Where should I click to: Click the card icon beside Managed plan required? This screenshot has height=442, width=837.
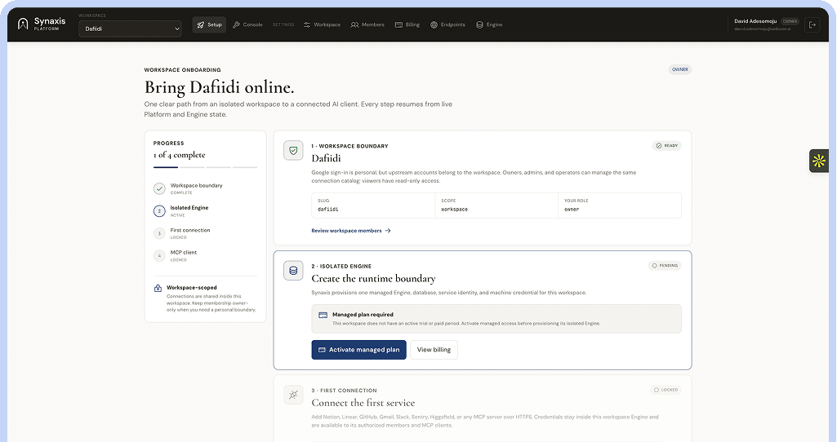[x=323, y=315]
